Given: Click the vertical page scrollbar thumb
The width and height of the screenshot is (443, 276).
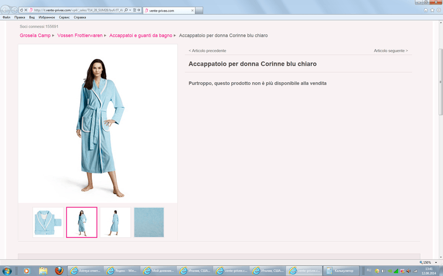Looking at the screenshot, I should pos(440,82).
